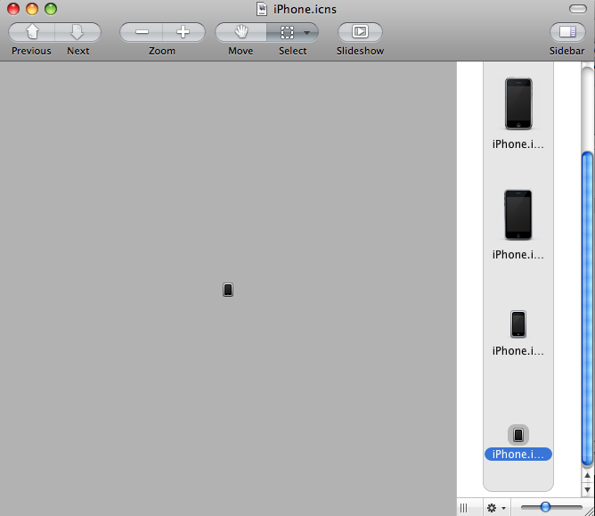Select the first iPhone thumbnail in sidebar
This screenshot has height=516, width=595.
coord(518,103)
